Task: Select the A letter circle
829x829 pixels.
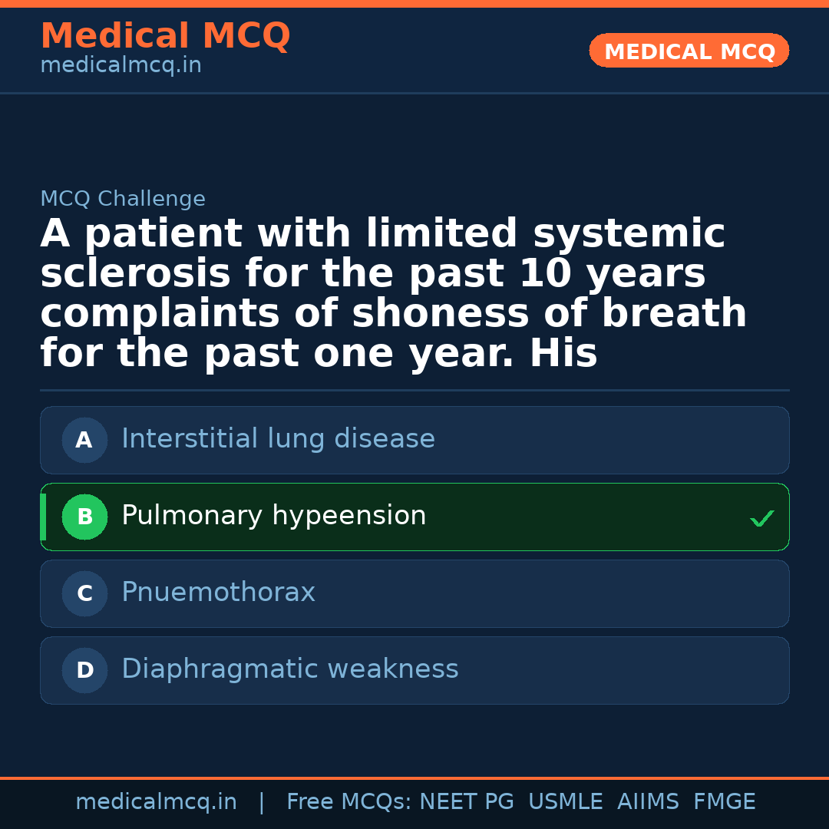Action: point(84,441)
